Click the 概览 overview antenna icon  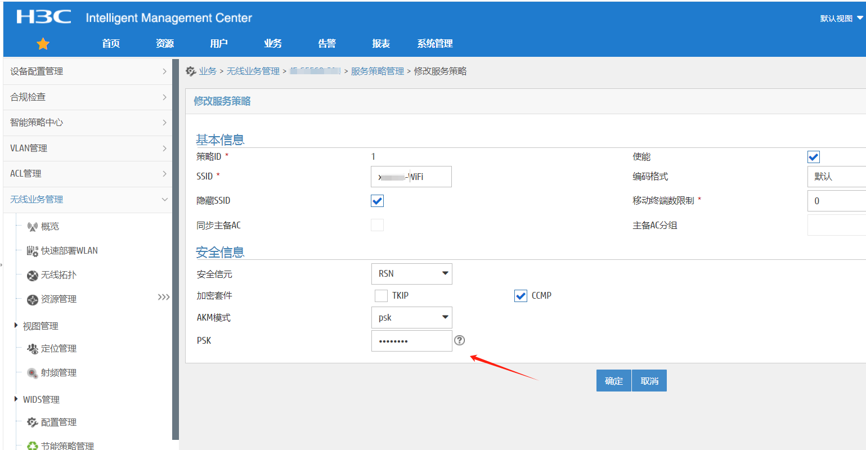tap(32, 227)
